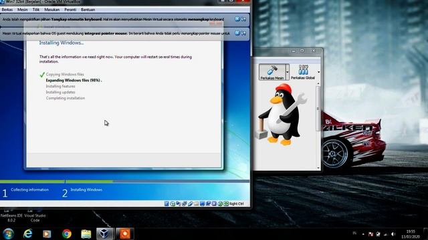This screenshot has width=428, height=240.
Task: Select Perkakas Global in VirtualBox Manager
Action: tap(303, 72)
